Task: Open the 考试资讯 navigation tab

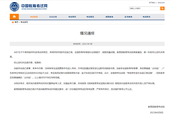Action: (x=34, y=17)
